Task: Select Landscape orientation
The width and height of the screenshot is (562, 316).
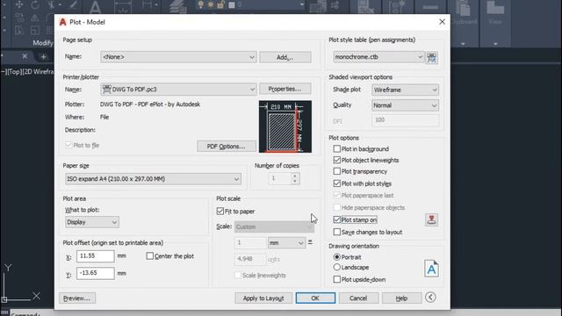Action: tap(336, 267)
